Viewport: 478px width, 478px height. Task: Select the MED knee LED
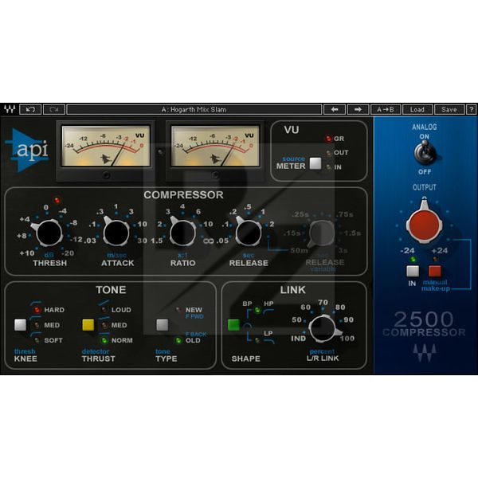(37, 325)
